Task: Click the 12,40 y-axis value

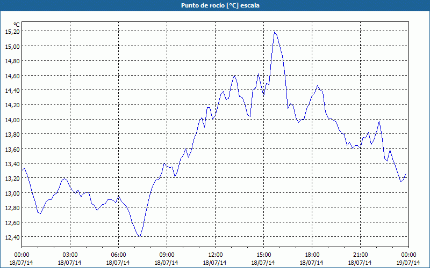Action: (12, 237)
